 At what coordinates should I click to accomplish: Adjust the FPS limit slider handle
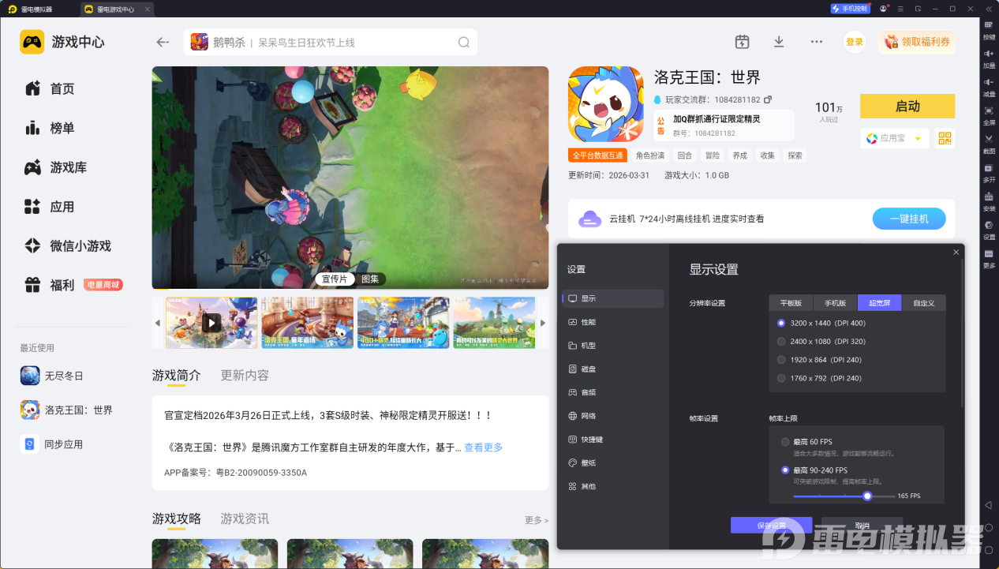coord(867,496)
